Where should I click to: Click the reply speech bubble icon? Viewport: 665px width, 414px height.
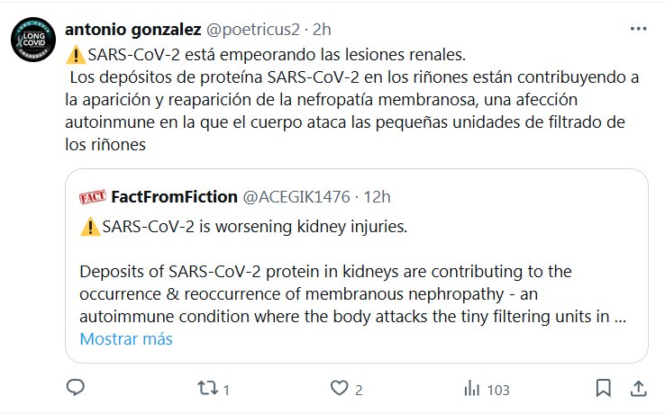[x=77, y=389]
